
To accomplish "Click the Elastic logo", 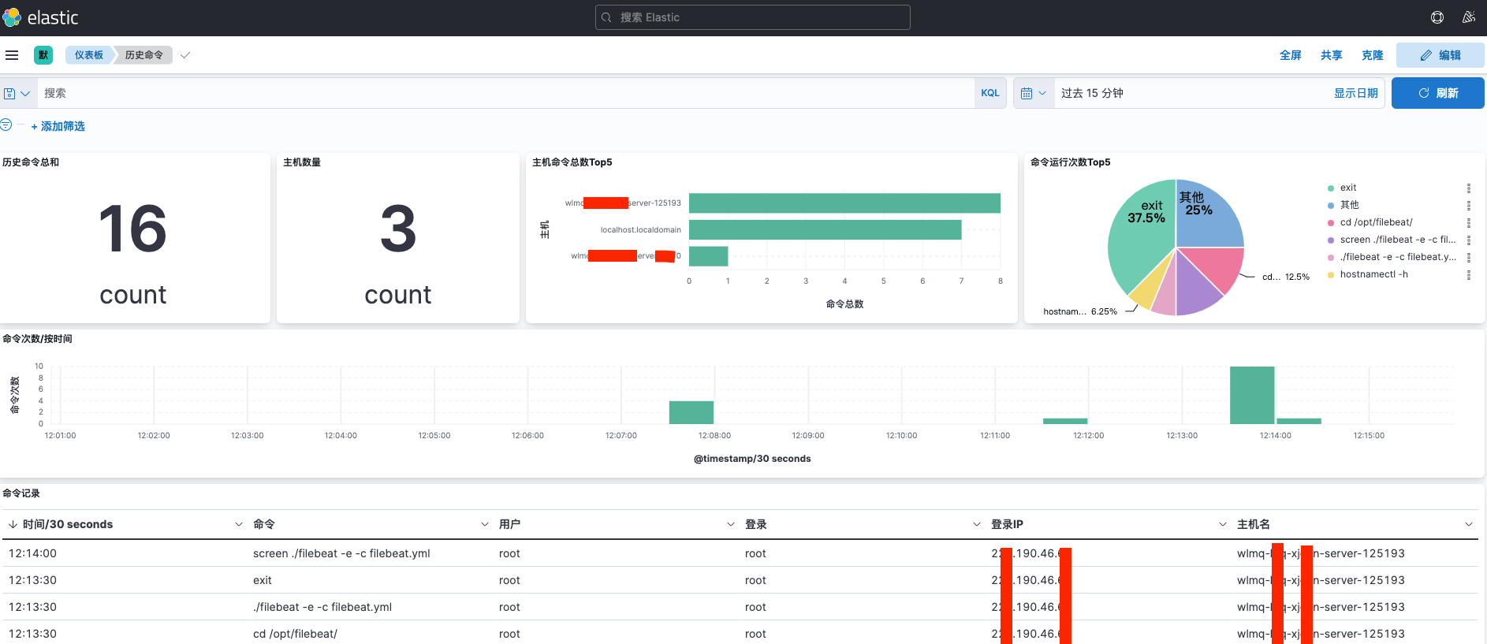I will click(x=41, y=17).
